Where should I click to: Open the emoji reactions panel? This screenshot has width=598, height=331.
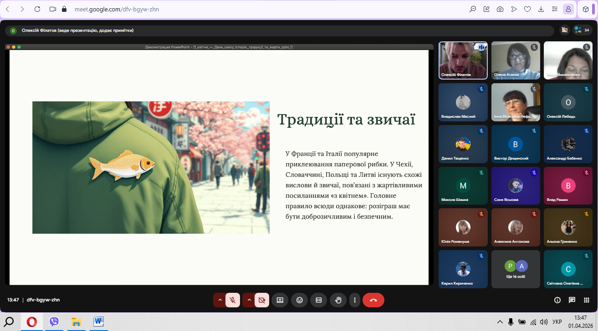click(299, 300)
